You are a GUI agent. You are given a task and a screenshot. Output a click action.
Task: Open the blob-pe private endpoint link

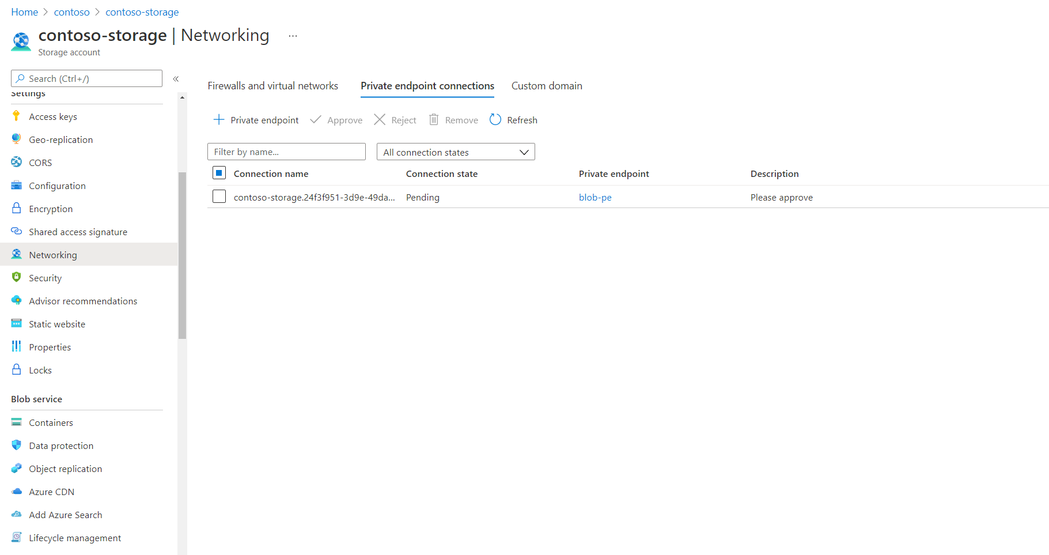[x=595, y=197]
